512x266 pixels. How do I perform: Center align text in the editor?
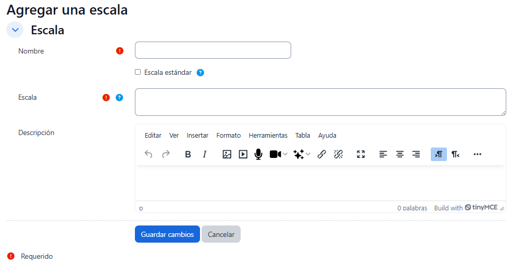pos(399,154)
